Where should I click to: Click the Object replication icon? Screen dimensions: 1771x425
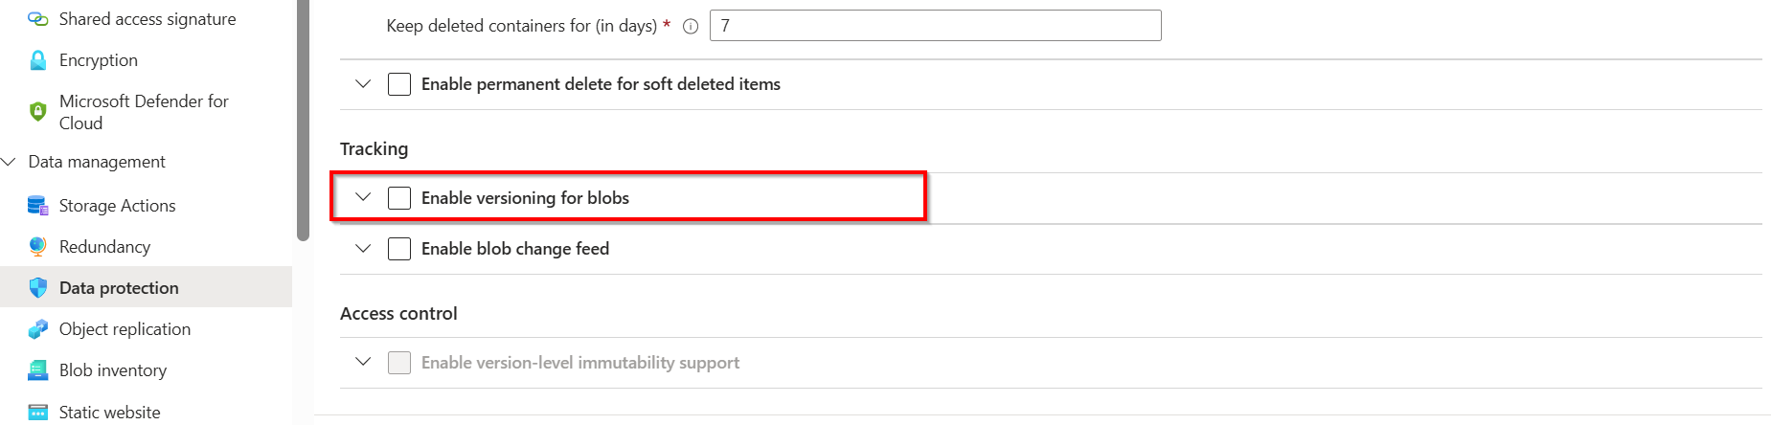coord(38,329)
